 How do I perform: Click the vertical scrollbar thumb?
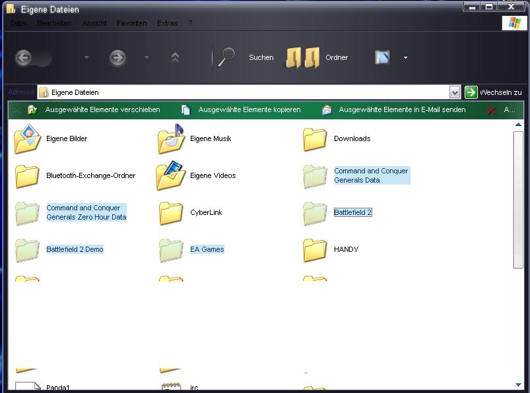coord(518,200)
